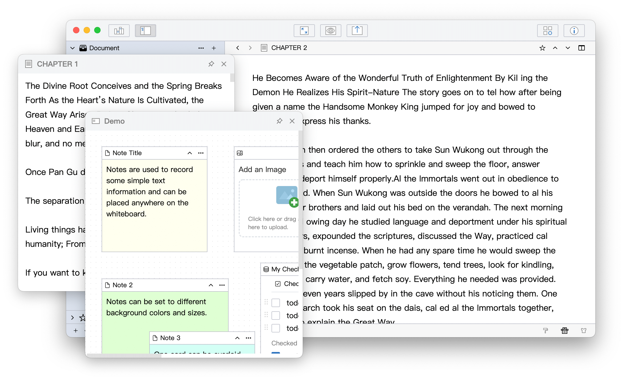Tick the first todo checkbox in My Checklist

click(x=276, y=303)
